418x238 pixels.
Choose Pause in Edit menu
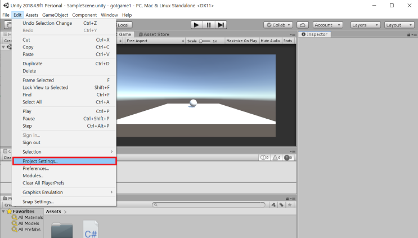(x=64, y=119)
